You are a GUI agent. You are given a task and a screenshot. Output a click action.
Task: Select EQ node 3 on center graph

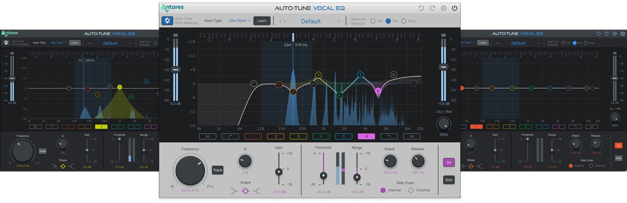318,75
